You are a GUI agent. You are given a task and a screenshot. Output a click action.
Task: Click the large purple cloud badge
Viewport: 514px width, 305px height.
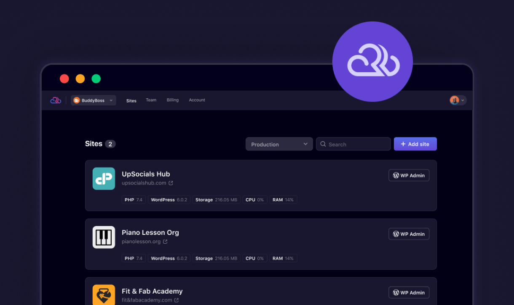[x=372, y=62]
